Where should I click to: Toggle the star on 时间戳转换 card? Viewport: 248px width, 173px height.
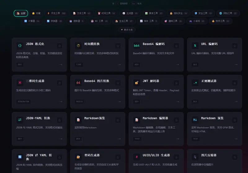point(118,46)
